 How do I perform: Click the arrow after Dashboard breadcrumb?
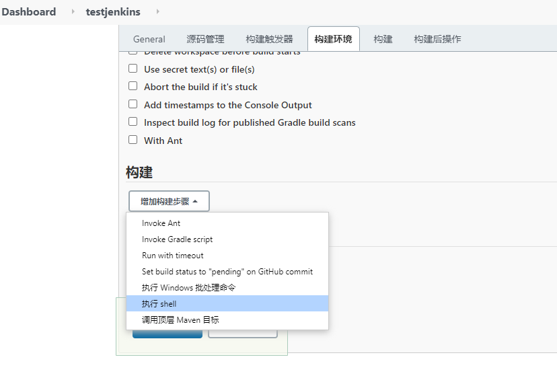[x=73, y=11]
